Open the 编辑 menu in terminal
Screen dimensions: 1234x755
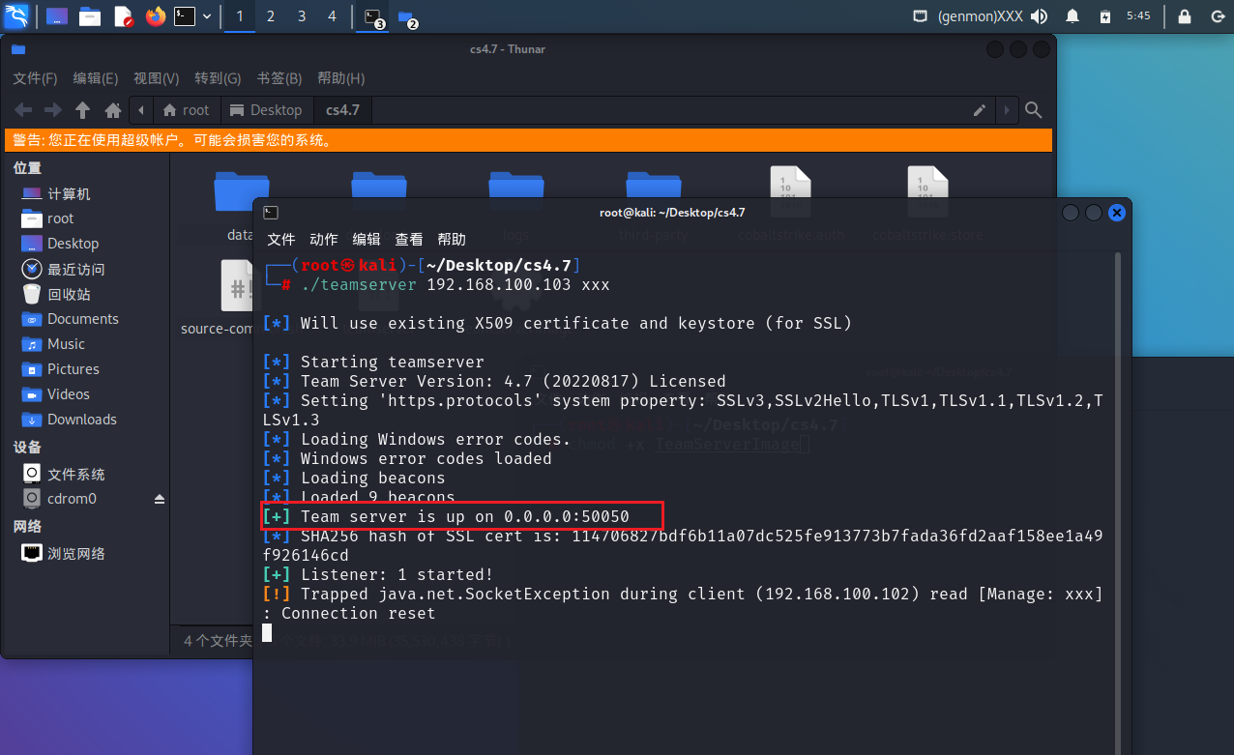click(x=367, y=239)
